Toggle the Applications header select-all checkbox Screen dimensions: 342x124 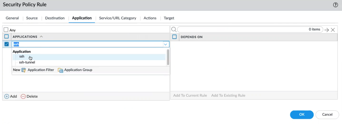[7, 37]
